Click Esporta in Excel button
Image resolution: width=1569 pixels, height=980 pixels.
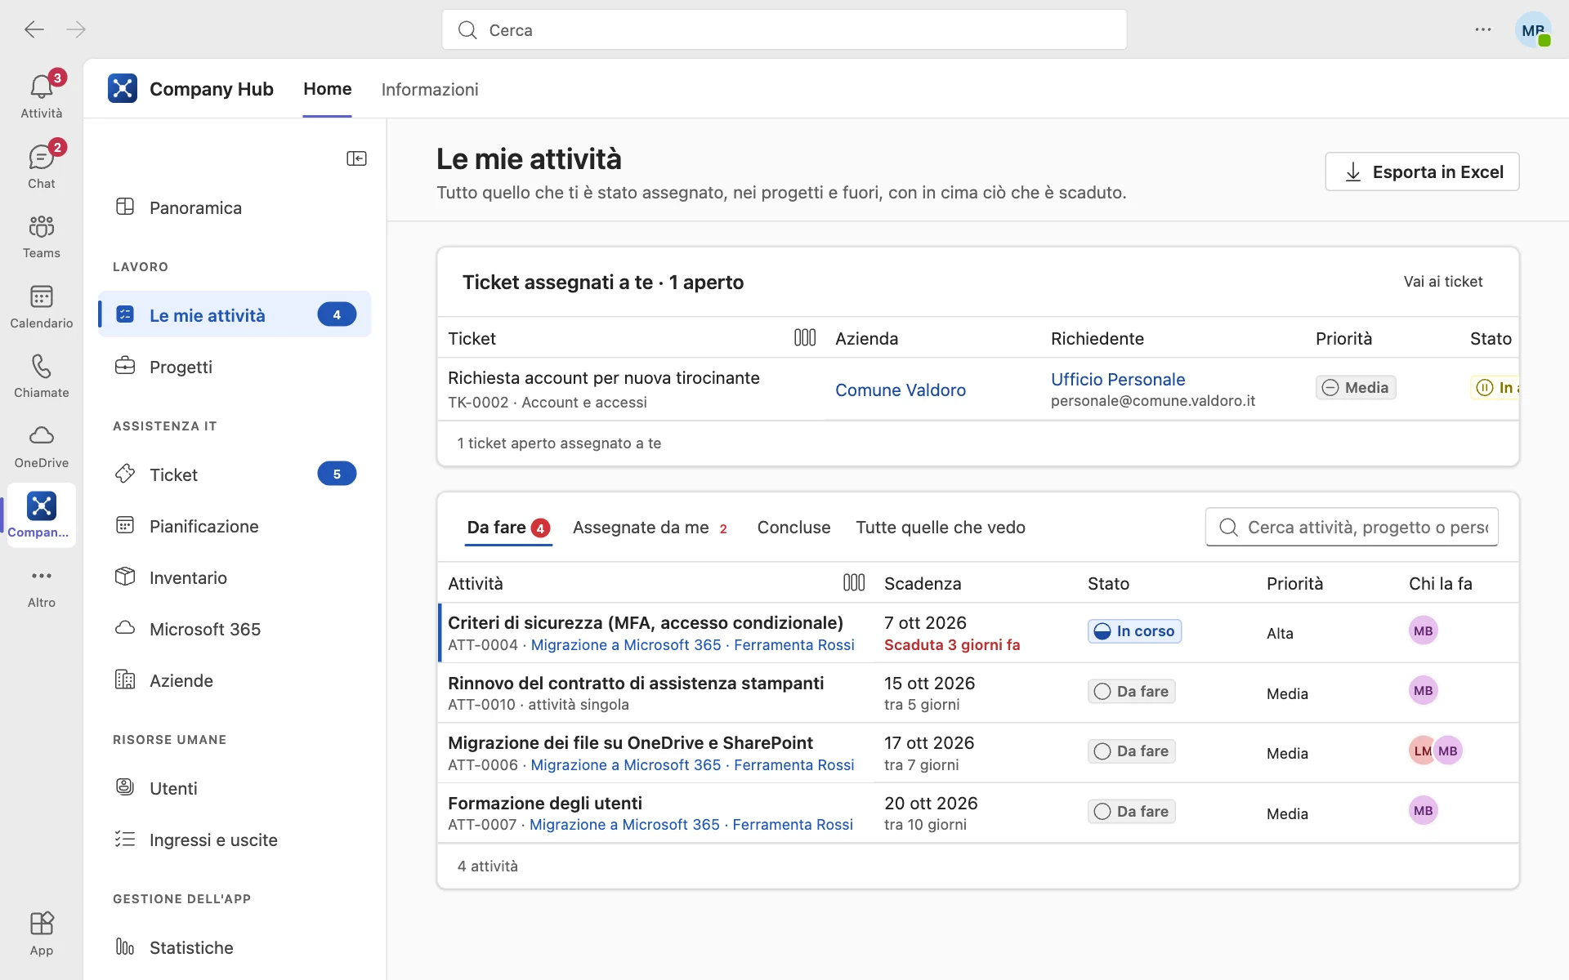pyautogui.click(x=1422, y=171)
